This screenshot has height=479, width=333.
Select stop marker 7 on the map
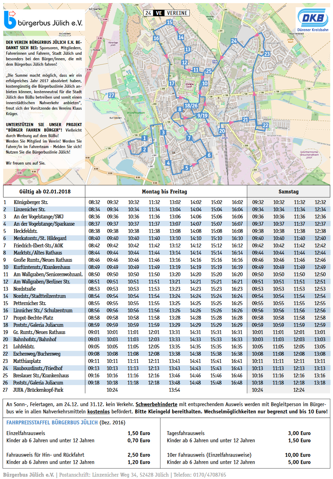point(189,138)
